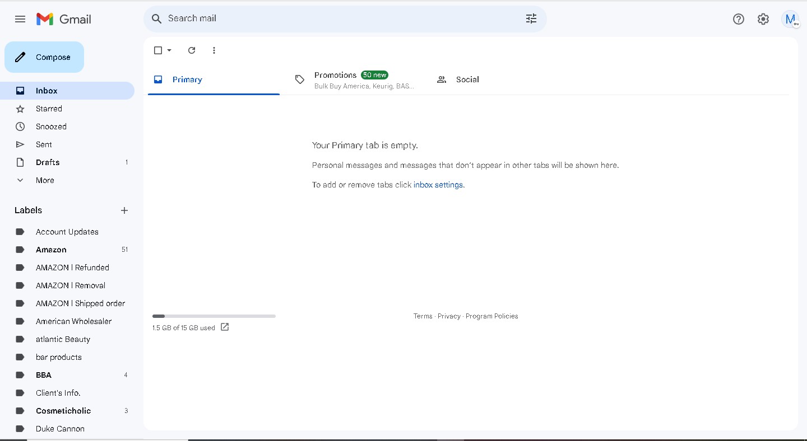Open the More three-dot menu
This screenshot has width=807, height=441.
(x=214, y=50)
